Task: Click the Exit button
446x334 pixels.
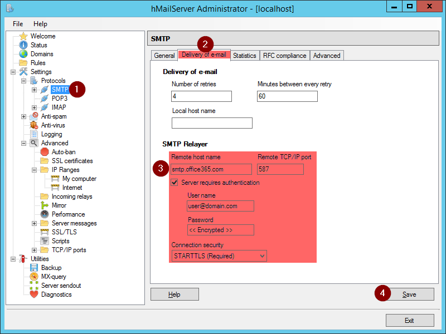Action: point(410,321)
